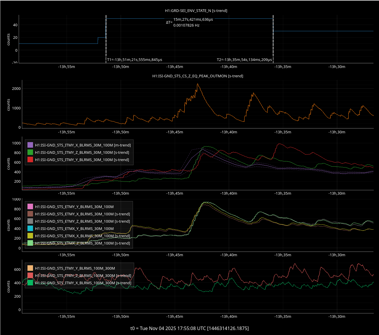Click the H1:GRD-SEI_ENV_STATE_N plot title
Viewport: 379px width, 335px height.
196,11
